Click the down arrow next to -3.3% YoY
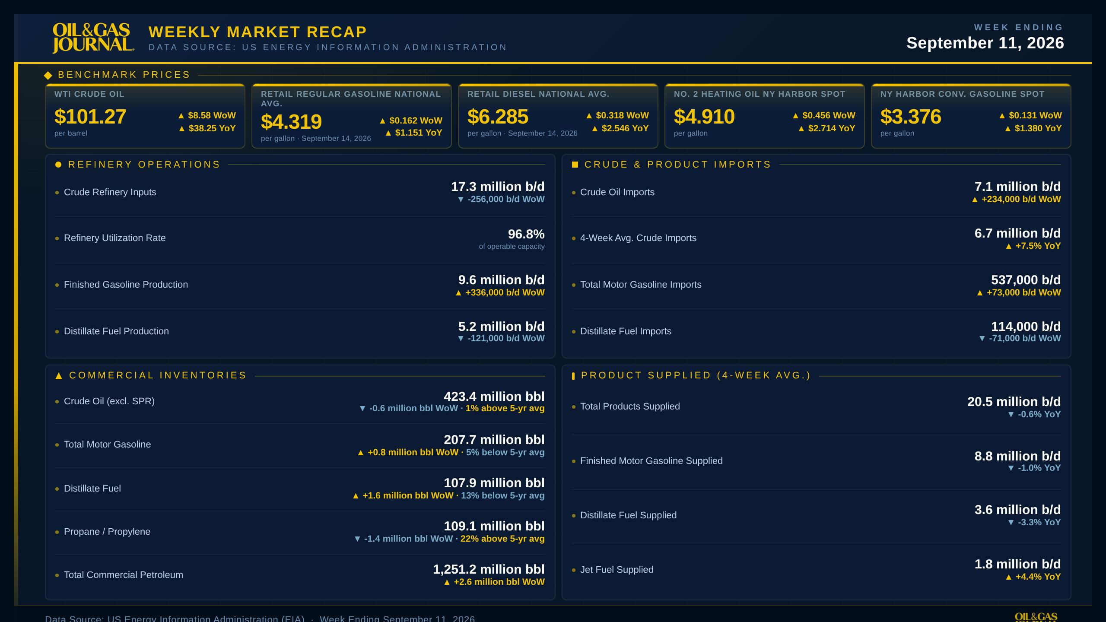Viewport: 1106px width, 622px height. [x=1011, y=523]
